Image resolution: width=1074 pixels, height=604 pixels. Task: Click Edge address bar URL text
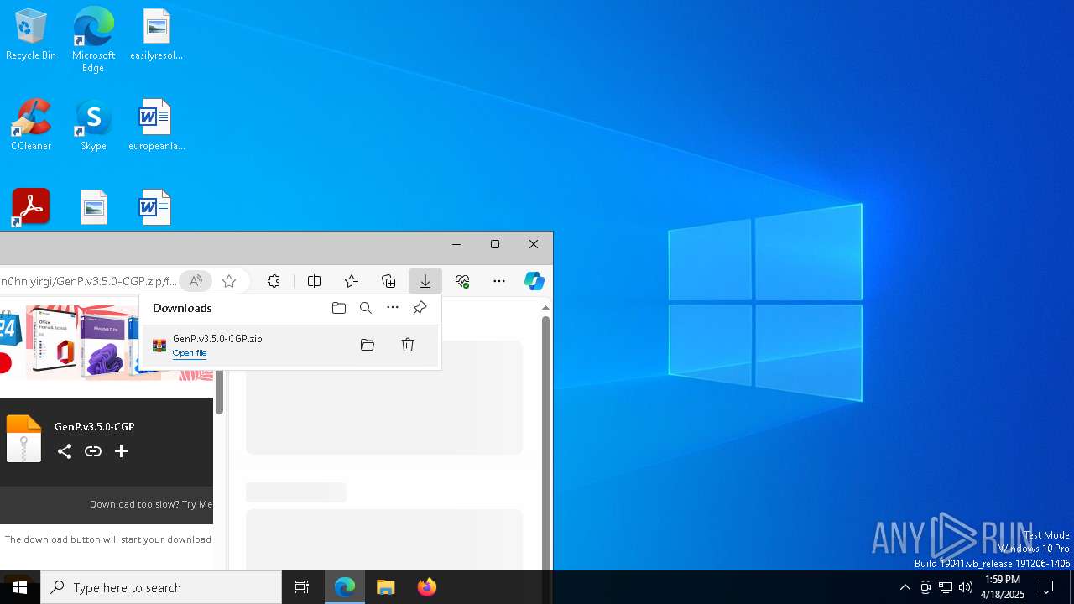tap(88, 281)
